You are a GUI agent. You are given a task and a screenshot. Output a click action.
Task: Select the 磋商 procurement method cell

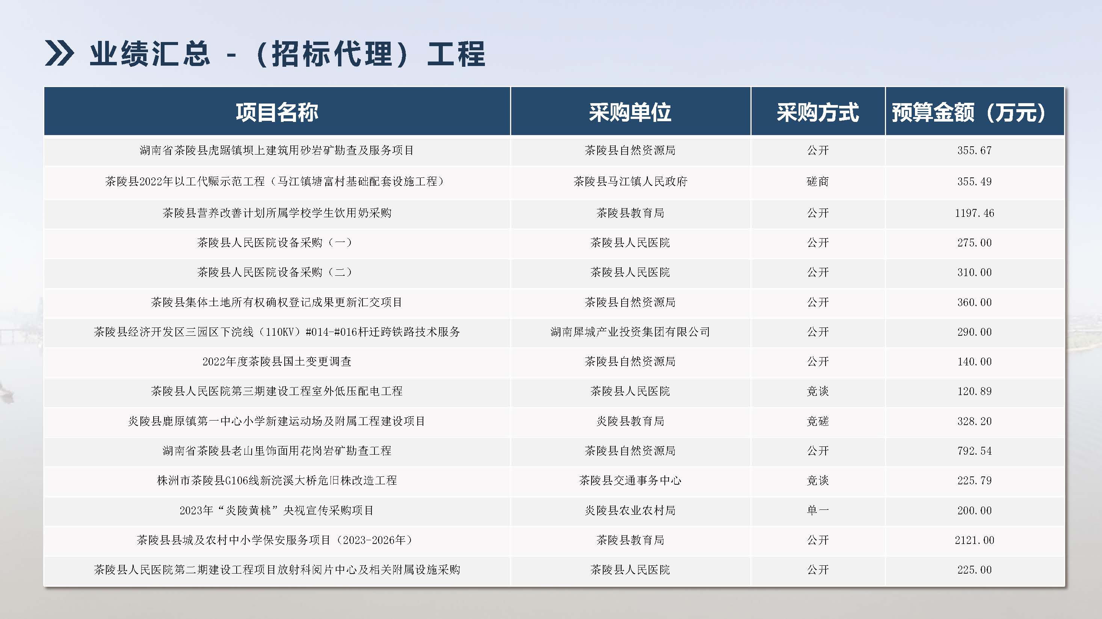tap(818, 182)
